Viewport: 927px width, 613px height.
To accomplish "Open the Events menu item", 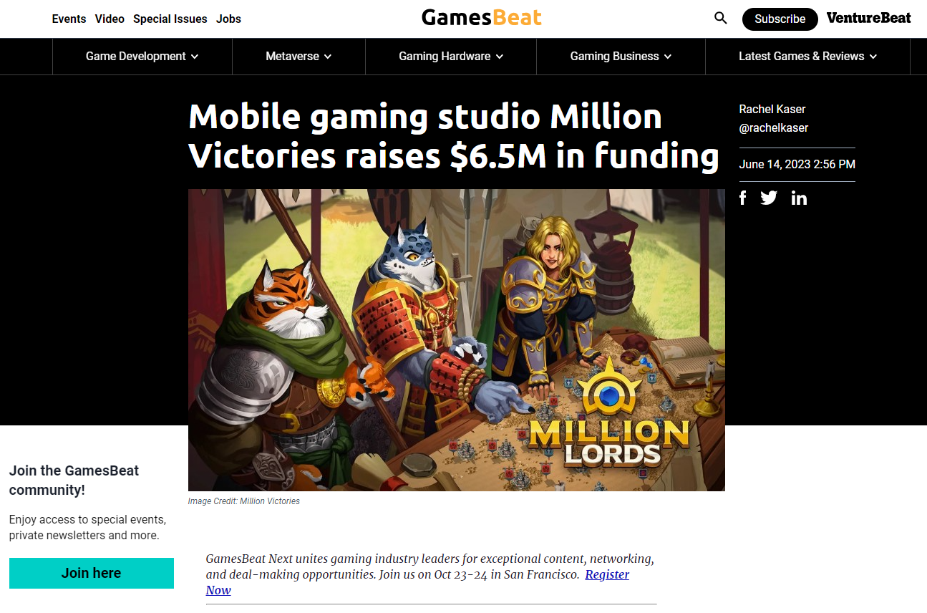I will 69,19.
